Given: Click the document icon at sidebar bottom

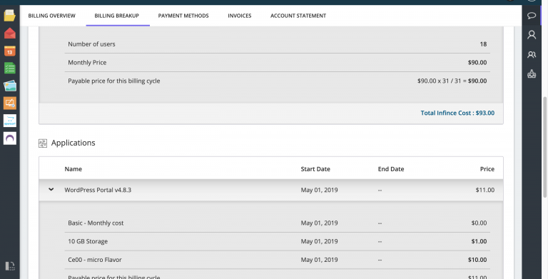Looking at the screenshot, I should 10,266.
